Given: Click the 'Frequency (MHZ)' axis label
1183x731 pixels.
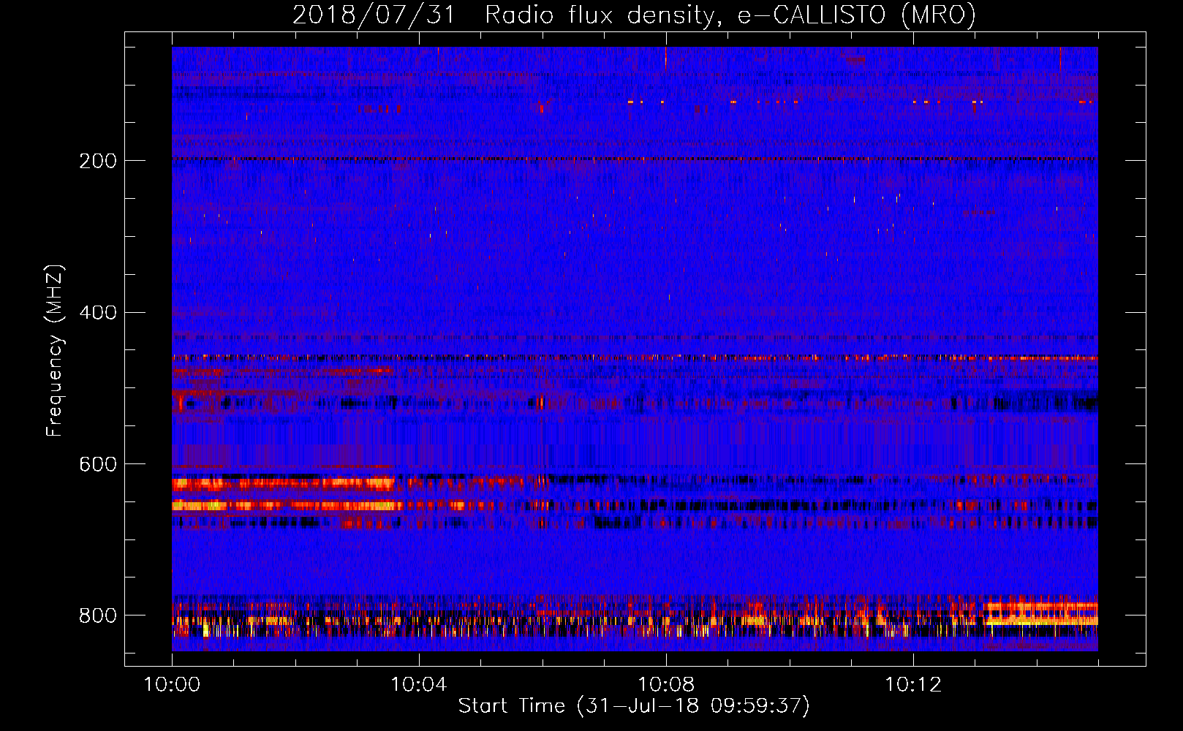Looking at the screenshot, I should [x=55, y=351].
